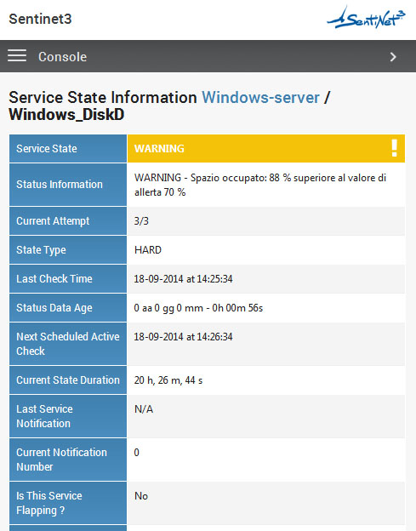Open the Windows-server host link
The image size is (416, 531).
(x=260, y=98)
